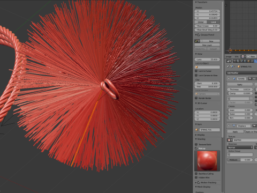Open the Grease Pencil datablock browser icon
The width and height of the screenshot is (257, 193).
click(x=197, y=41)
